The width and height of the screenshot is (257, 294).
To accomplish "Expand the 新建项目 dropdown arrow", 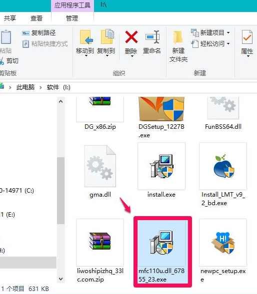I will [228, 32].
